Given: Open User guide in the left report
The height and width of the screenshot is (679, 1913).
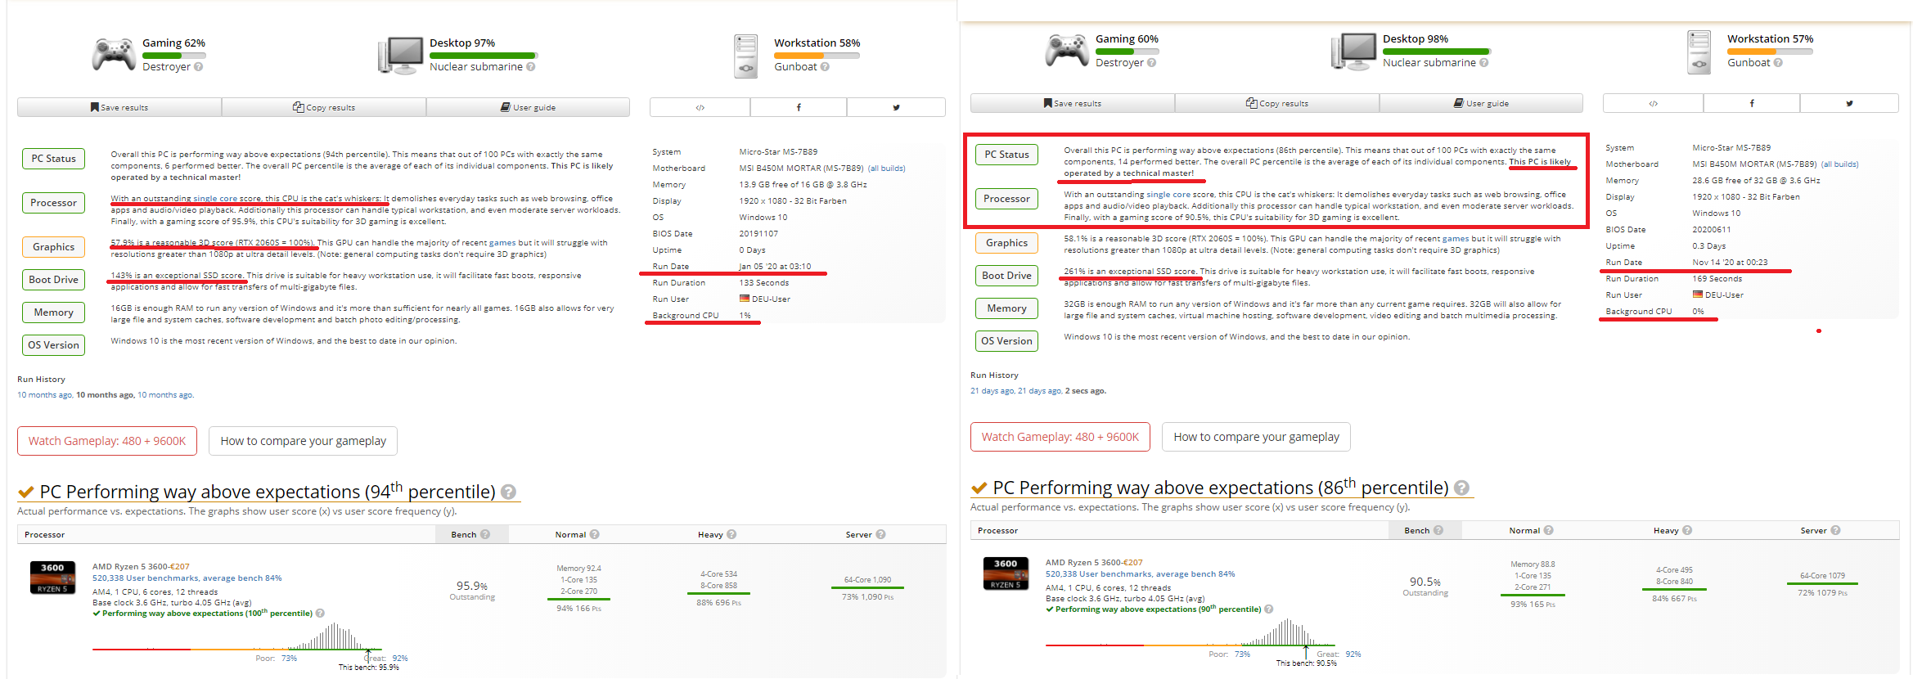Looking at the screenshot, I should [528, 107].
